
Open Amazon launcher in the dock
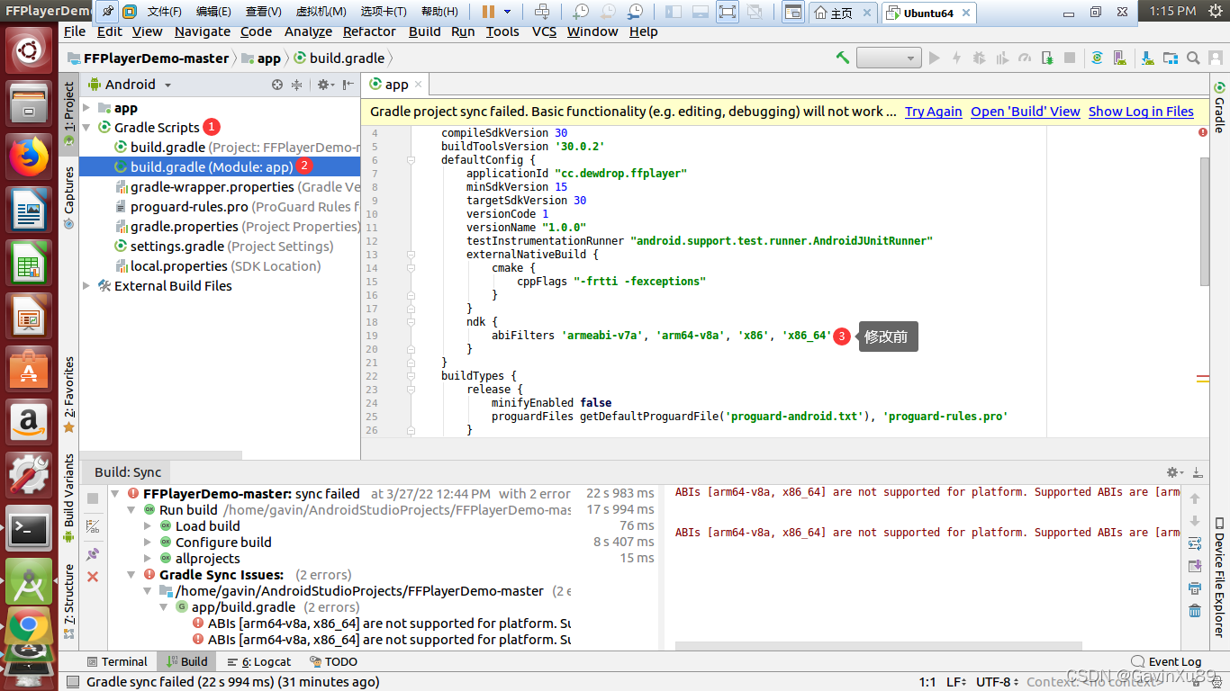coord(29,421)
